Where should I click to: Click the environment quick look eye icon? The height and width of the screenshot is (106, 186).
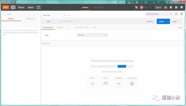176,14
